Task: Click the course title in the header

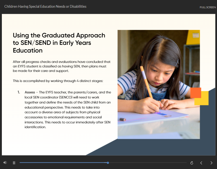Action: pyautogui.click(x=45, y=6)
